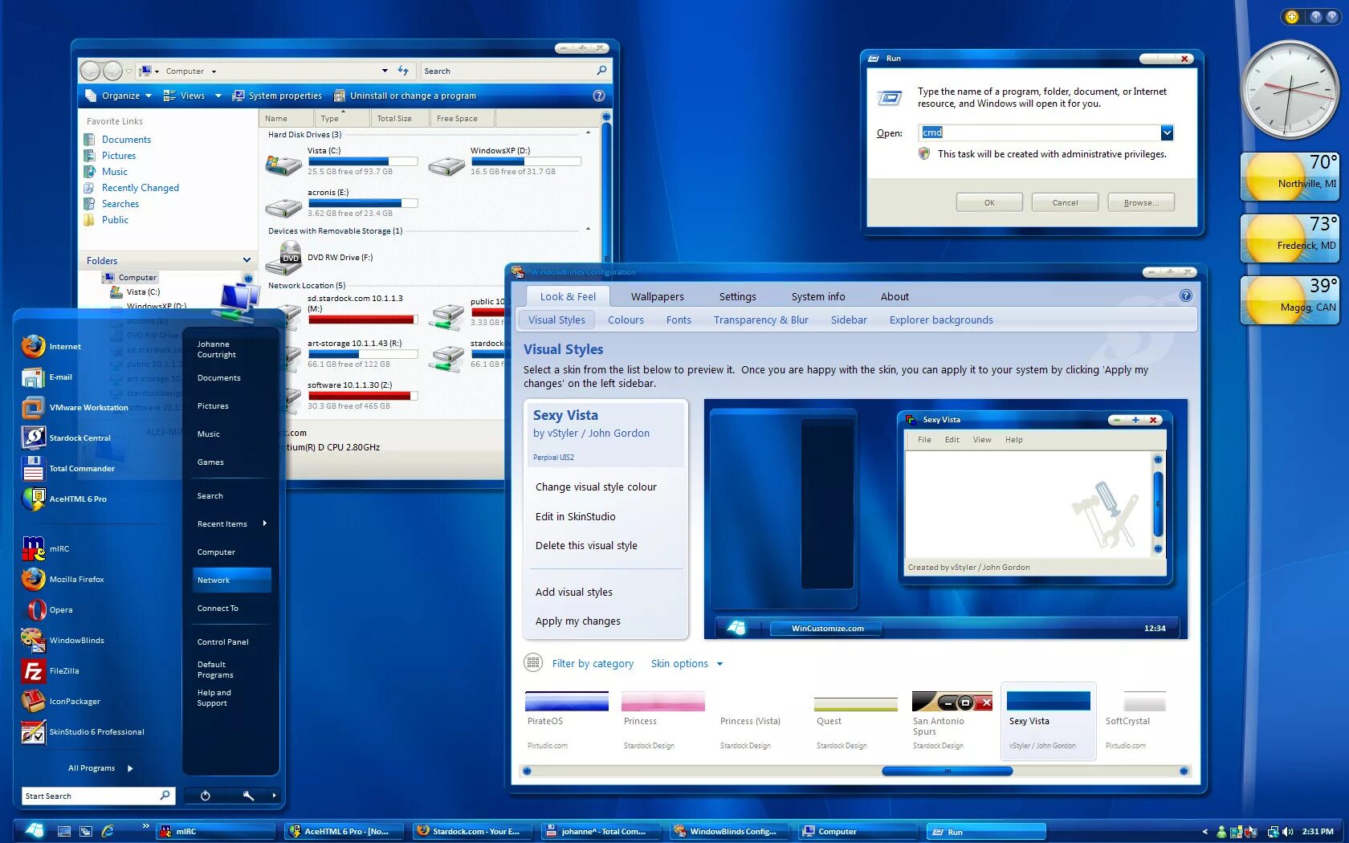
Task: Open Stardock Central from the Start menu
Action: point(67,438)
